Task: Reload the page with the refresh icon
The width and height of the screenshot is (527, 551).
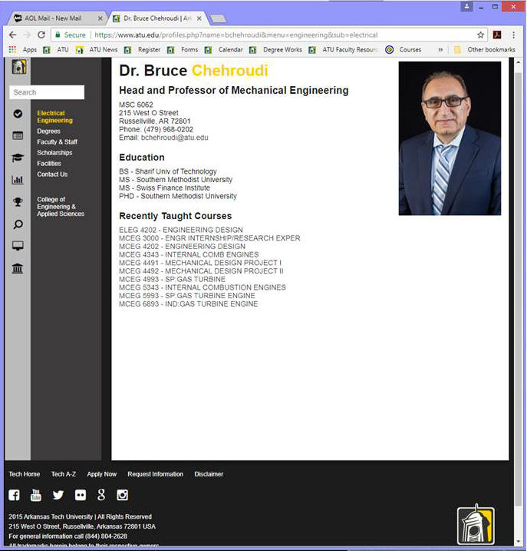Action: click(41, 35)
